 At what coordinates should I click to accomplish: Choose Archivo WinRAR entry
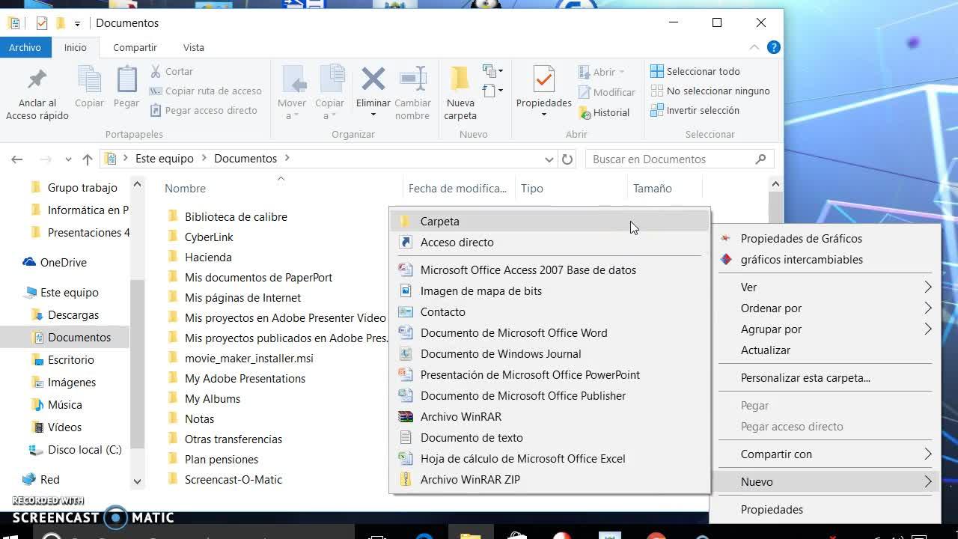pos(549,416)
